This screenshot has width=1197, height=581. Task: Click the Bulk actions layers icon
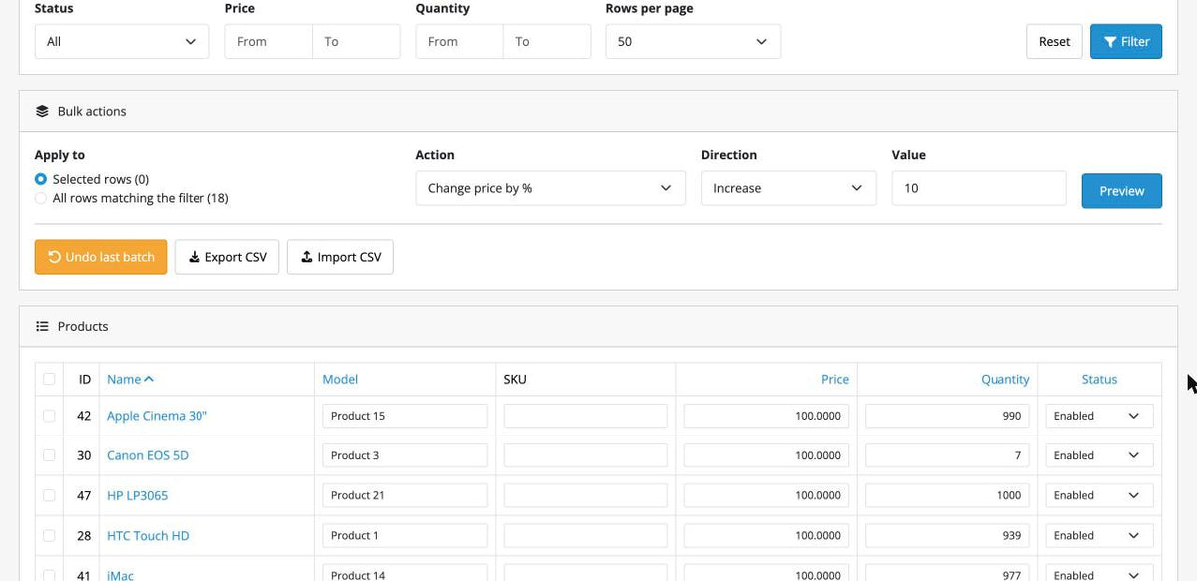(x=42, y=111)
